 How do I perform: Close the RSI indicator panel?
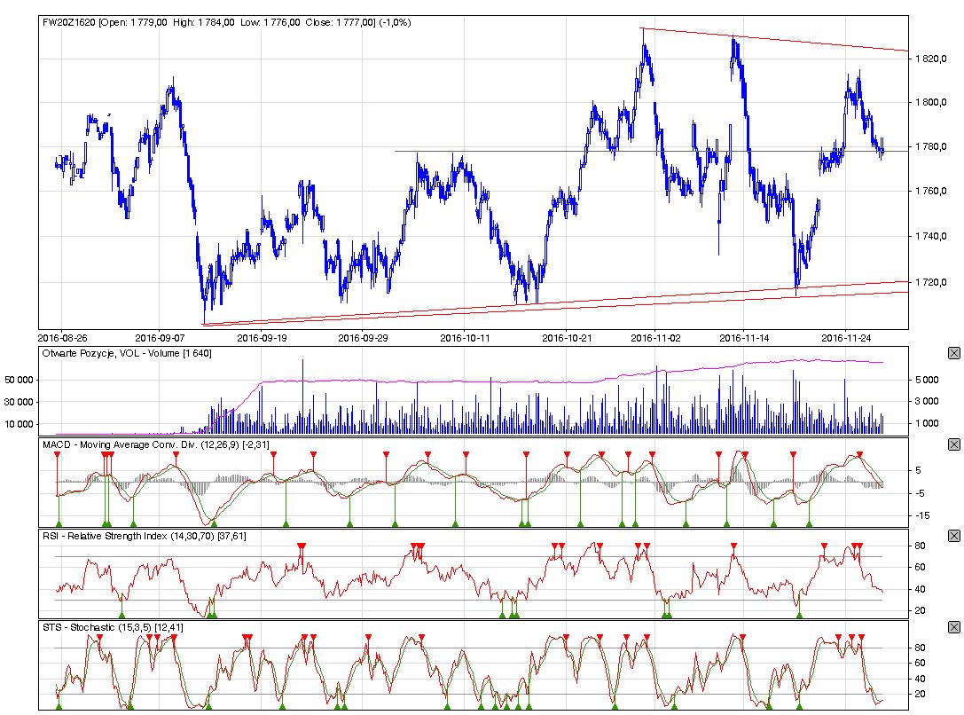tap(953, 536)
